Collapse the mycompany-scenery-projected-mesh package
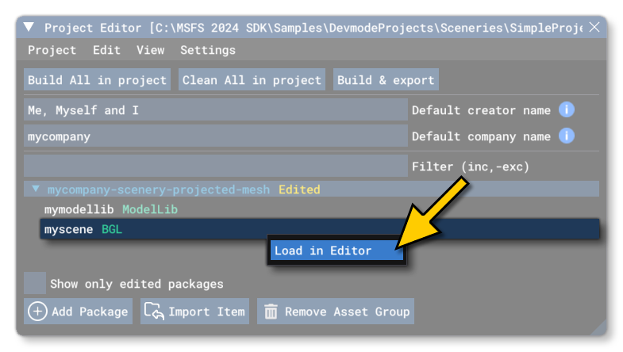 35,189
